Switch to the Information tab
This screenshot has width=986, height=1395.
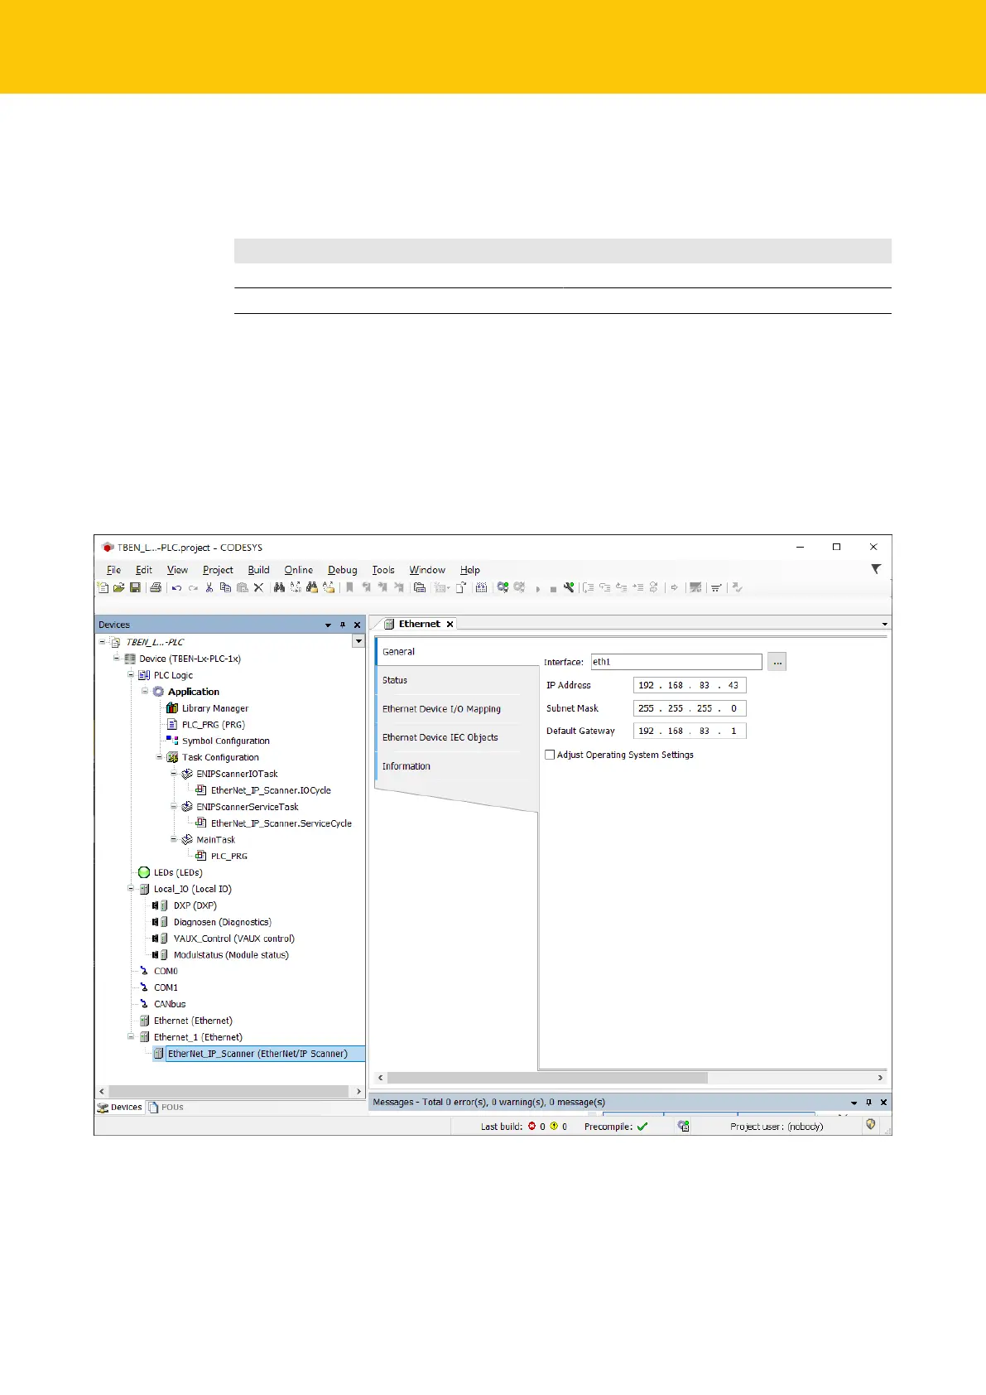pyautogui.click(x=457, y=766)
